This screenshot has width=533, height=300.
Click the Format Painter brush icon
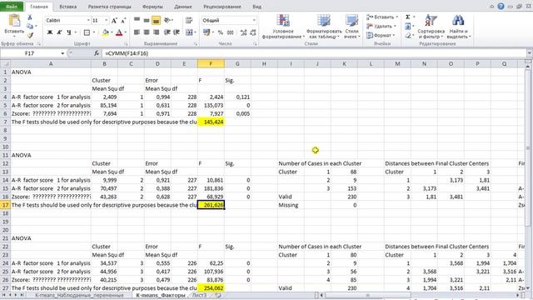30,35
